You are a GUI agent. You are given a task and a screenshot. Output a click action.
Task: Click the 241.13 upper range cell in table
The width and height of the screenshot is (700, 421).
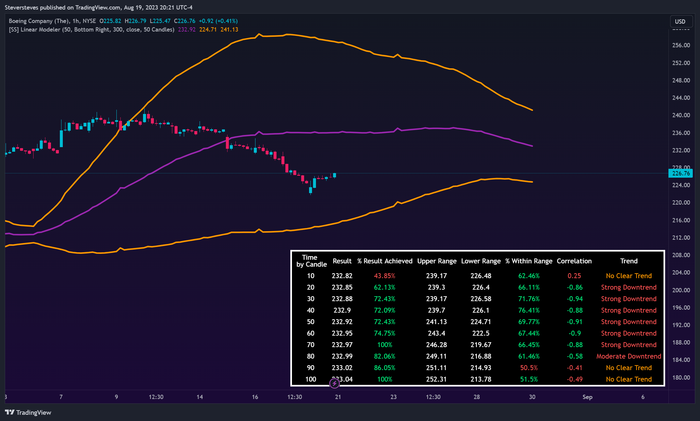436,322
